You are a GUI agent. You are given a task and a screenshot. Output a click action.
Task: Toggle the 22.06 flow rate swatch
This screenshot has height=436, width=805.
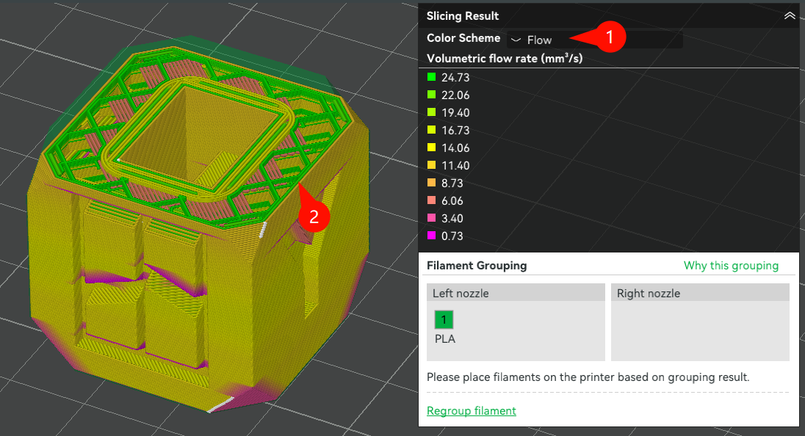[432, 95]
